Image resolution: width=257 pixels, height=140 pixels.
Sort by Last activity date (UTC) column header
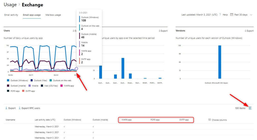pos(45,120)
